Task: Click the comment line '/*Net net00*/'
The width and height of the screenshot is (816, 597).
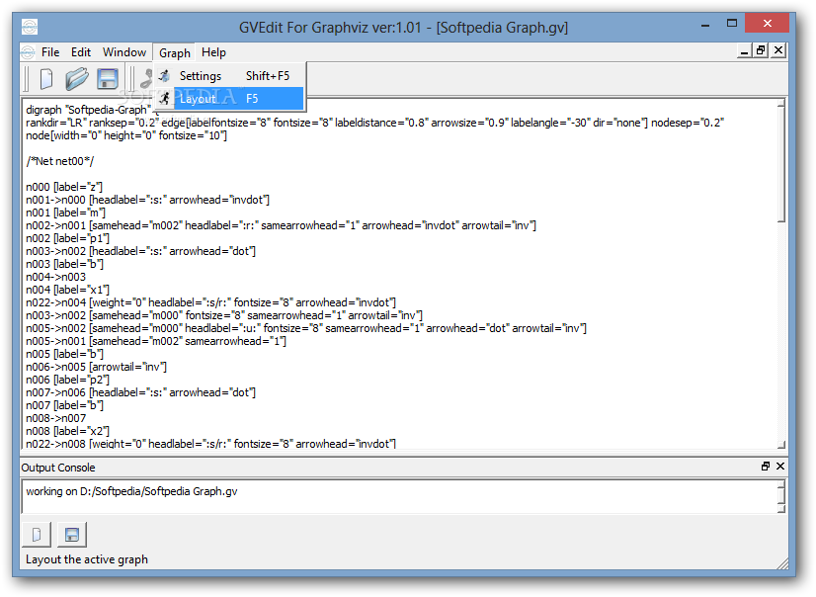Action: pyautogui.click(x=60, y=161)
